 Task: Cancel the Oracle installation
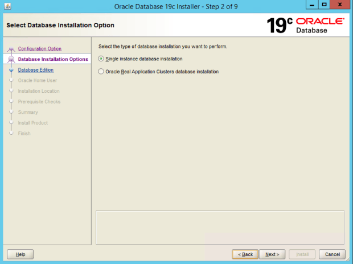point(332,254)
